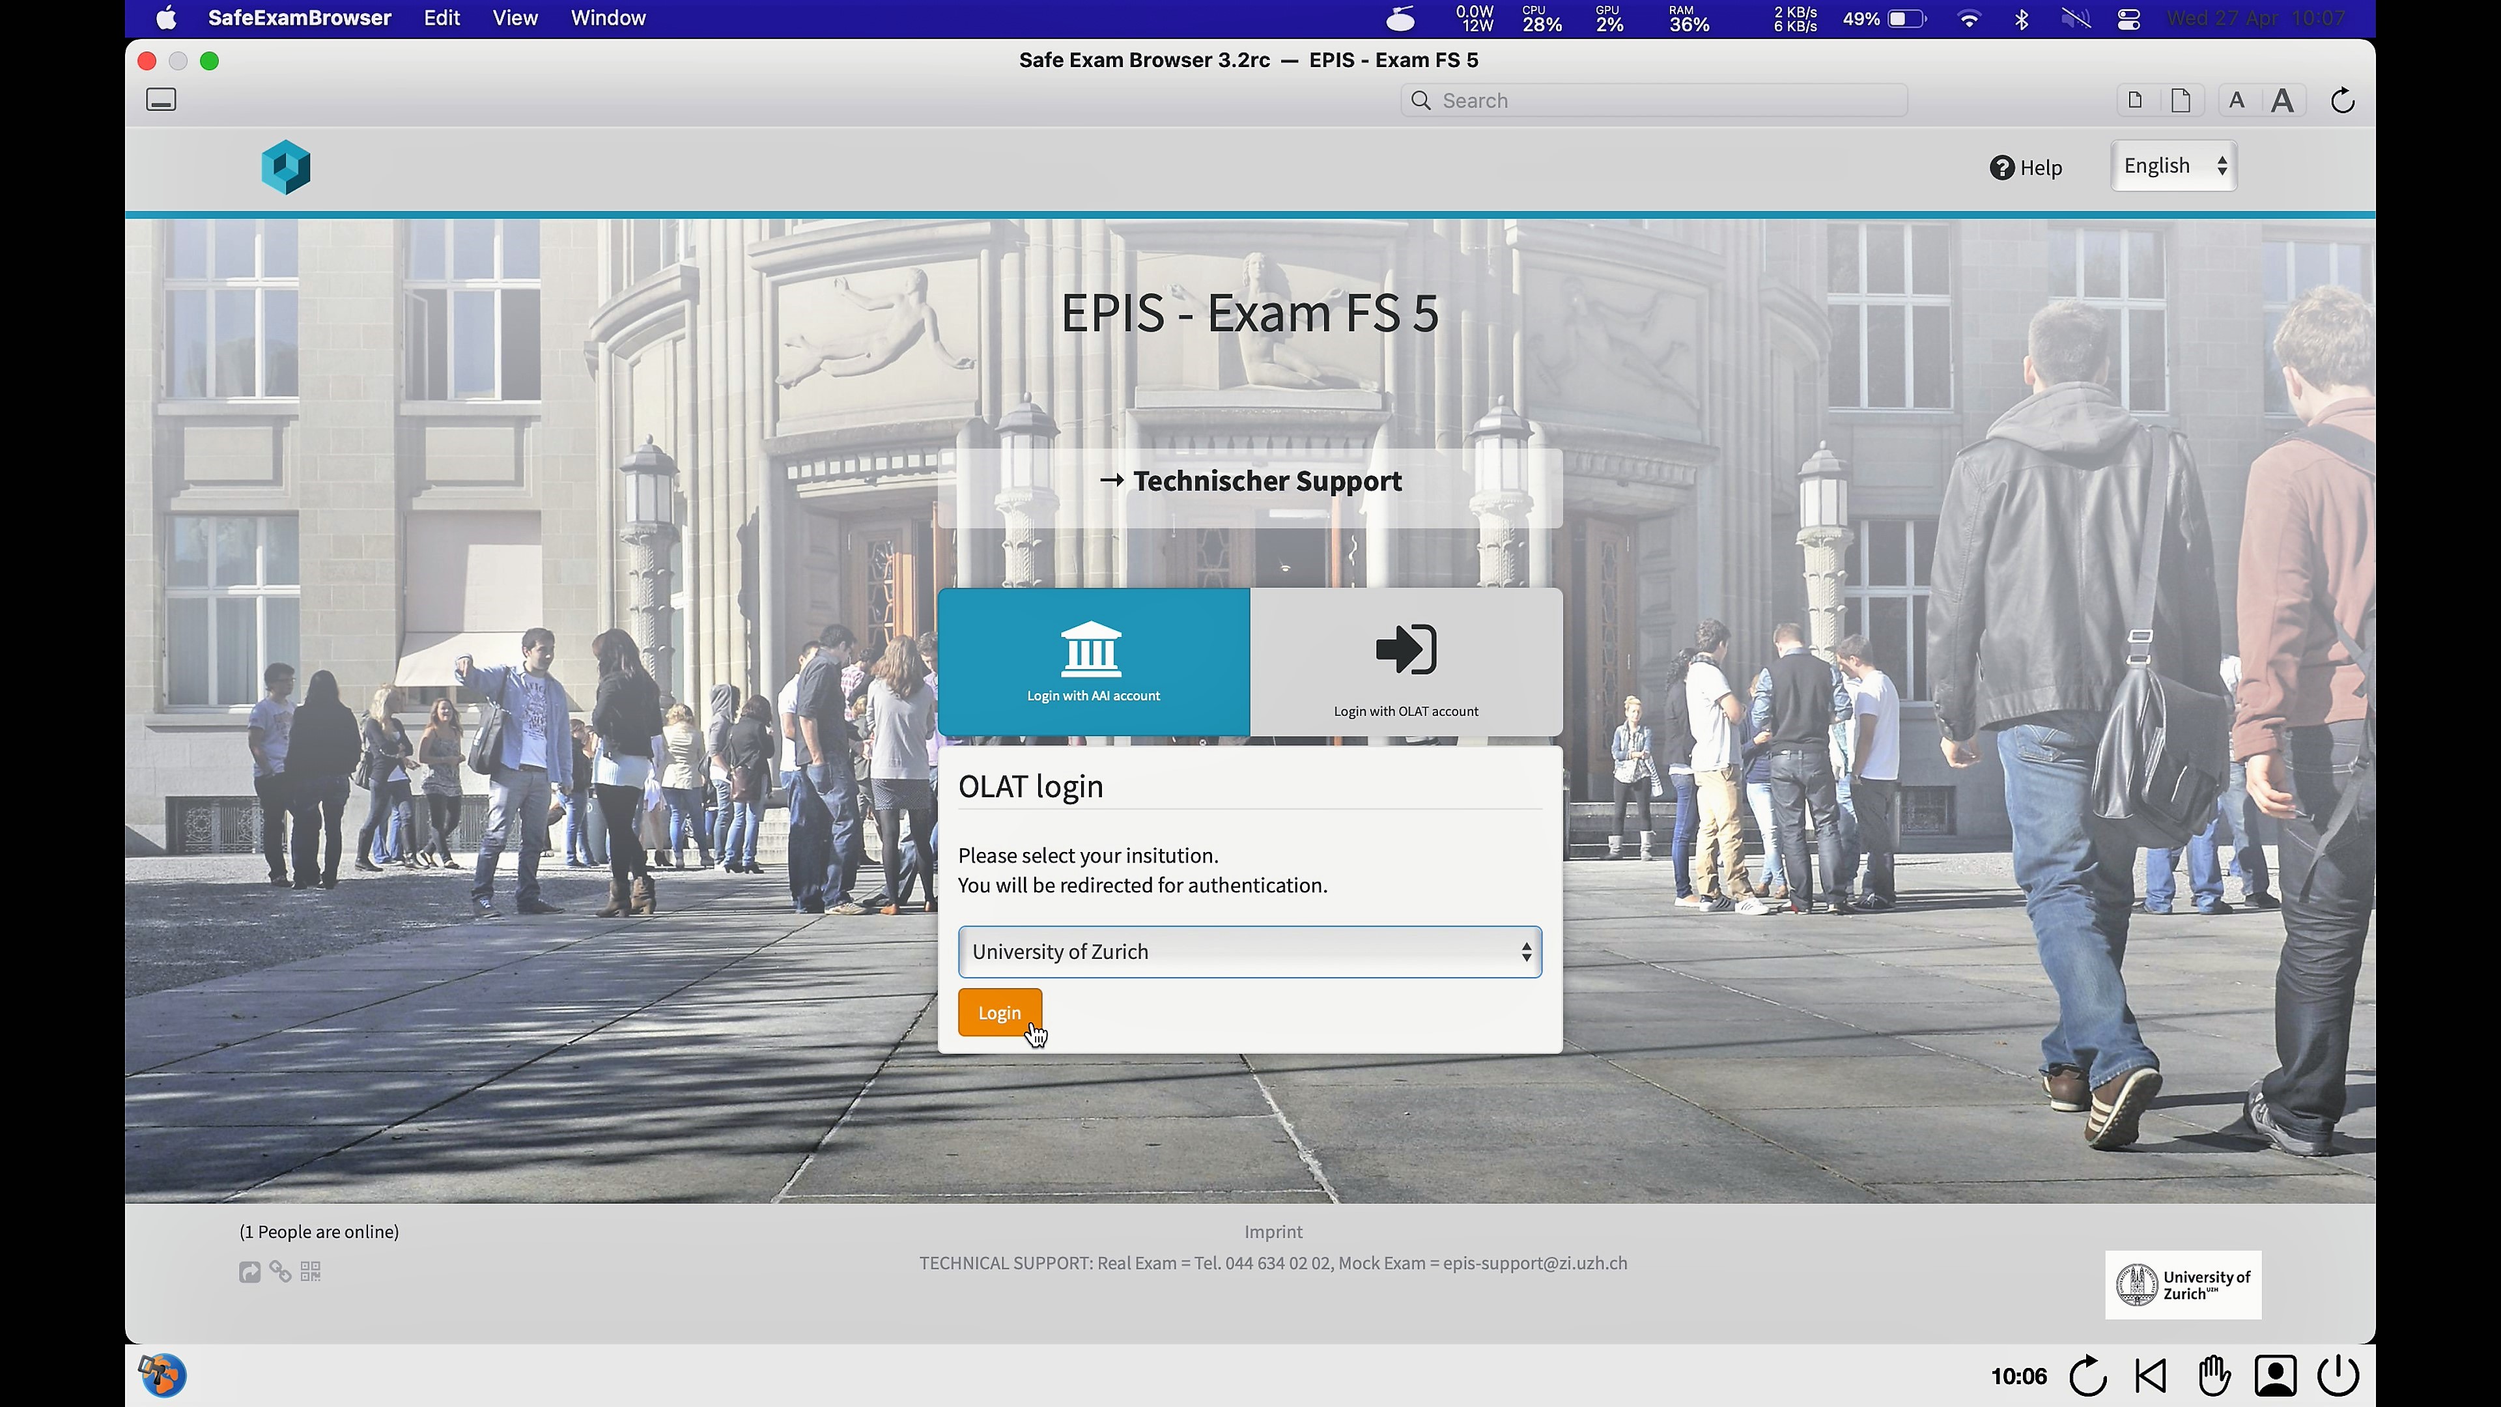
Task: Click the technical support contact text
Action: (x=1273, y=1263)
